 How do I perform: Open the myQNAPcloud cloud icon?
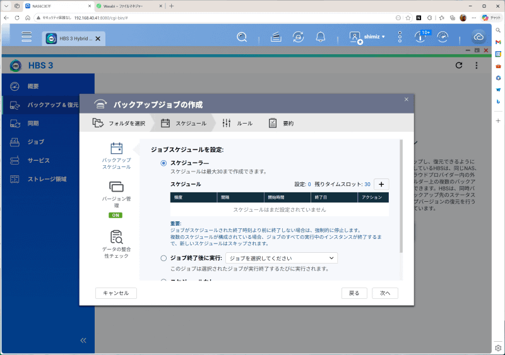(478, 37)
